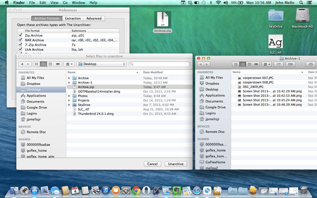Uncheck the LhA Archive format checkbox
The height and width of the screenshot is (198, 317).
(20, 49)
